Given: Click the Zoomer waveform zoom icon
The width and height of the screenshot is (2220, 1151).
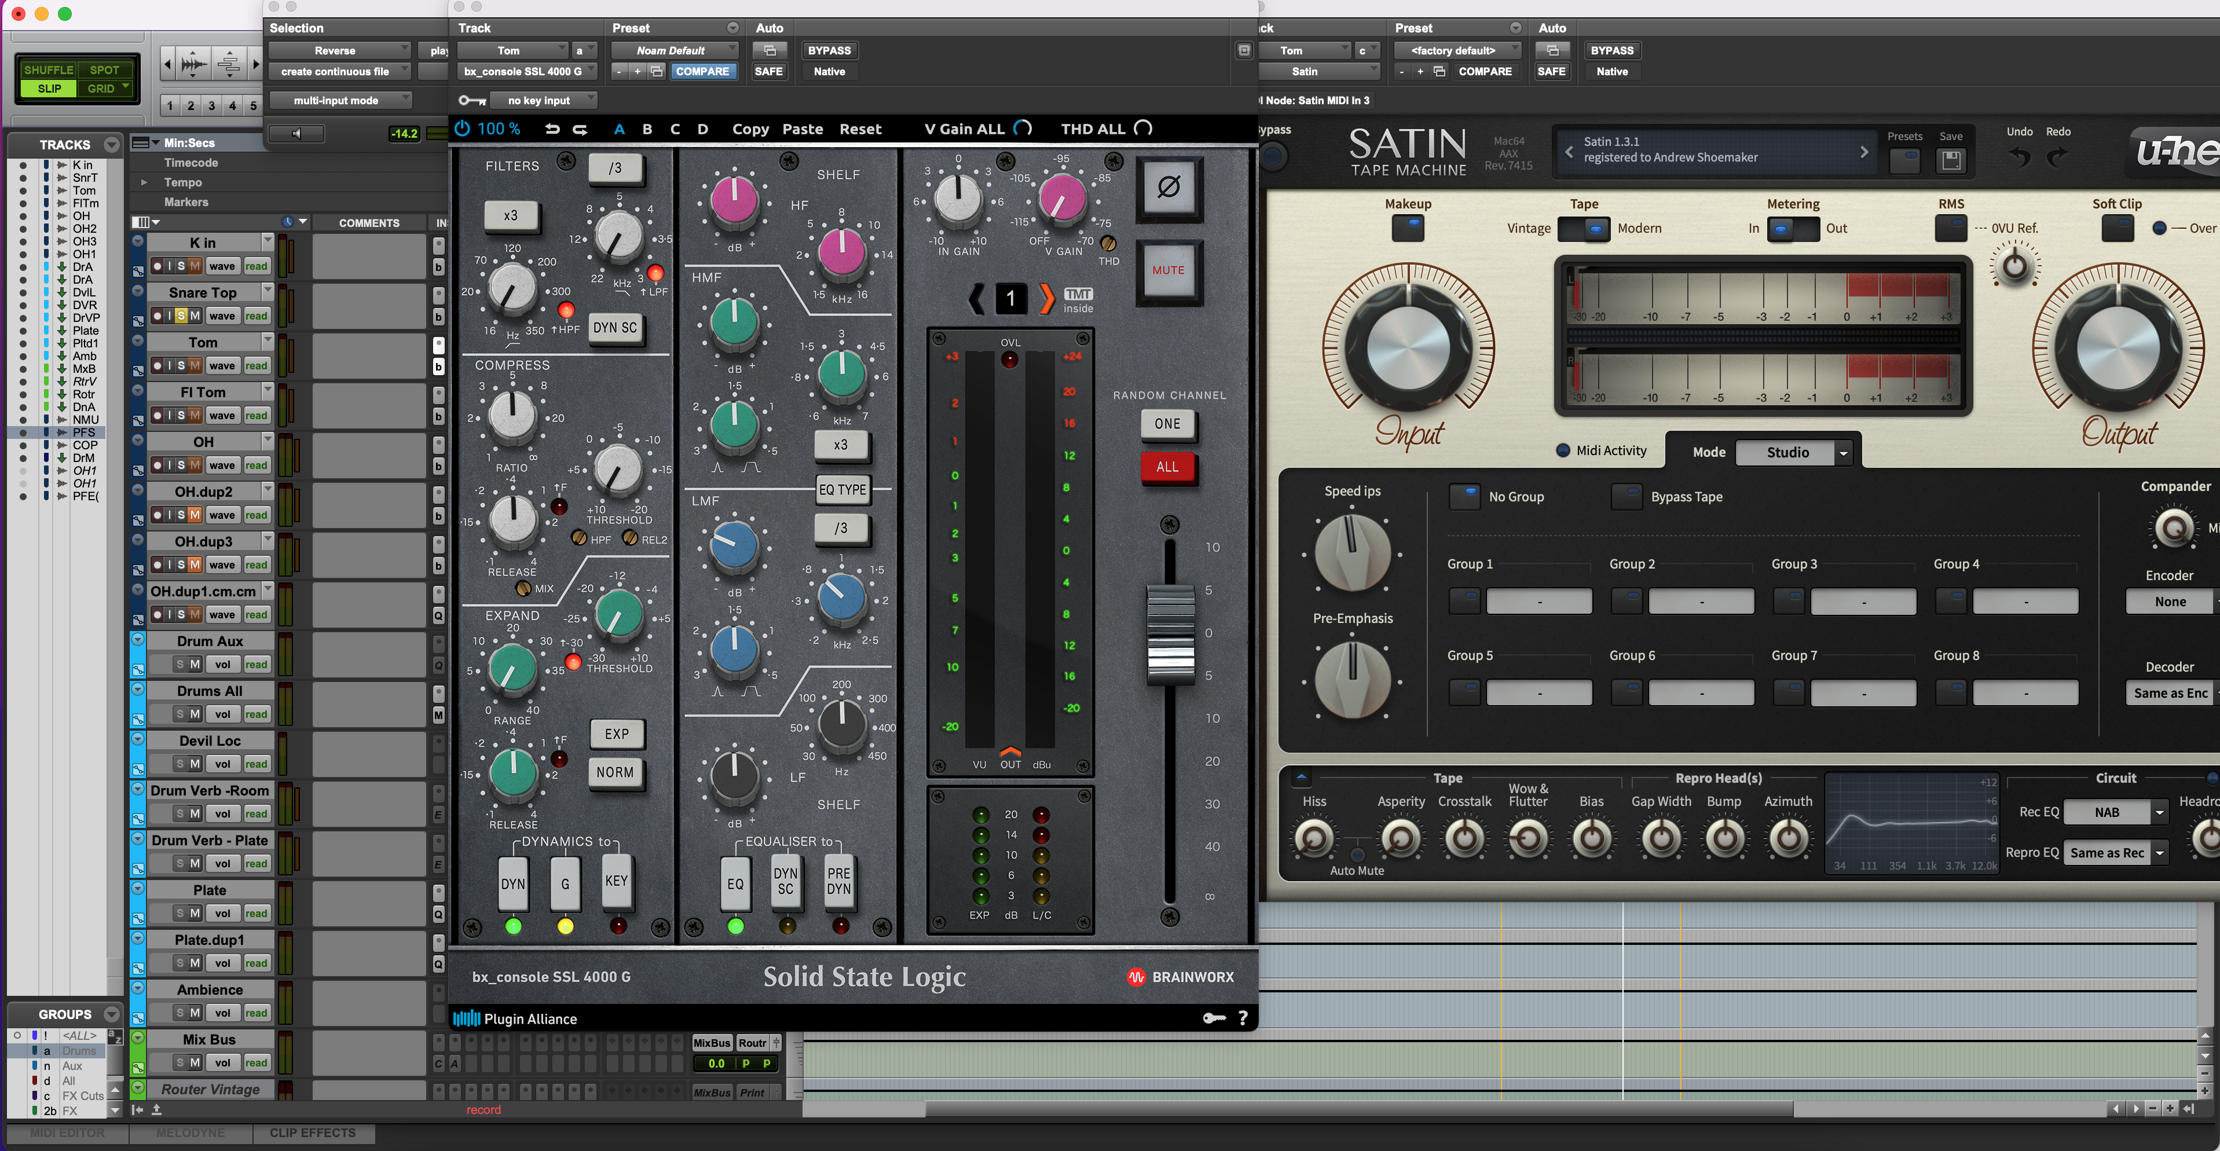Looking at the screenshot, I should pyautogui.click(x=194, y=64).
